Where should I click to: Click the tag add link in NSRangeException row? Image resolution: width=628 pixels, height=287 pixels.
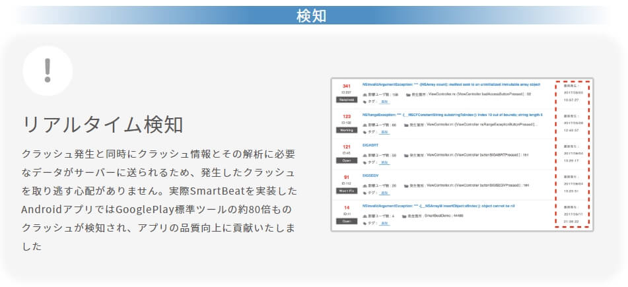(x=384, y=132)
